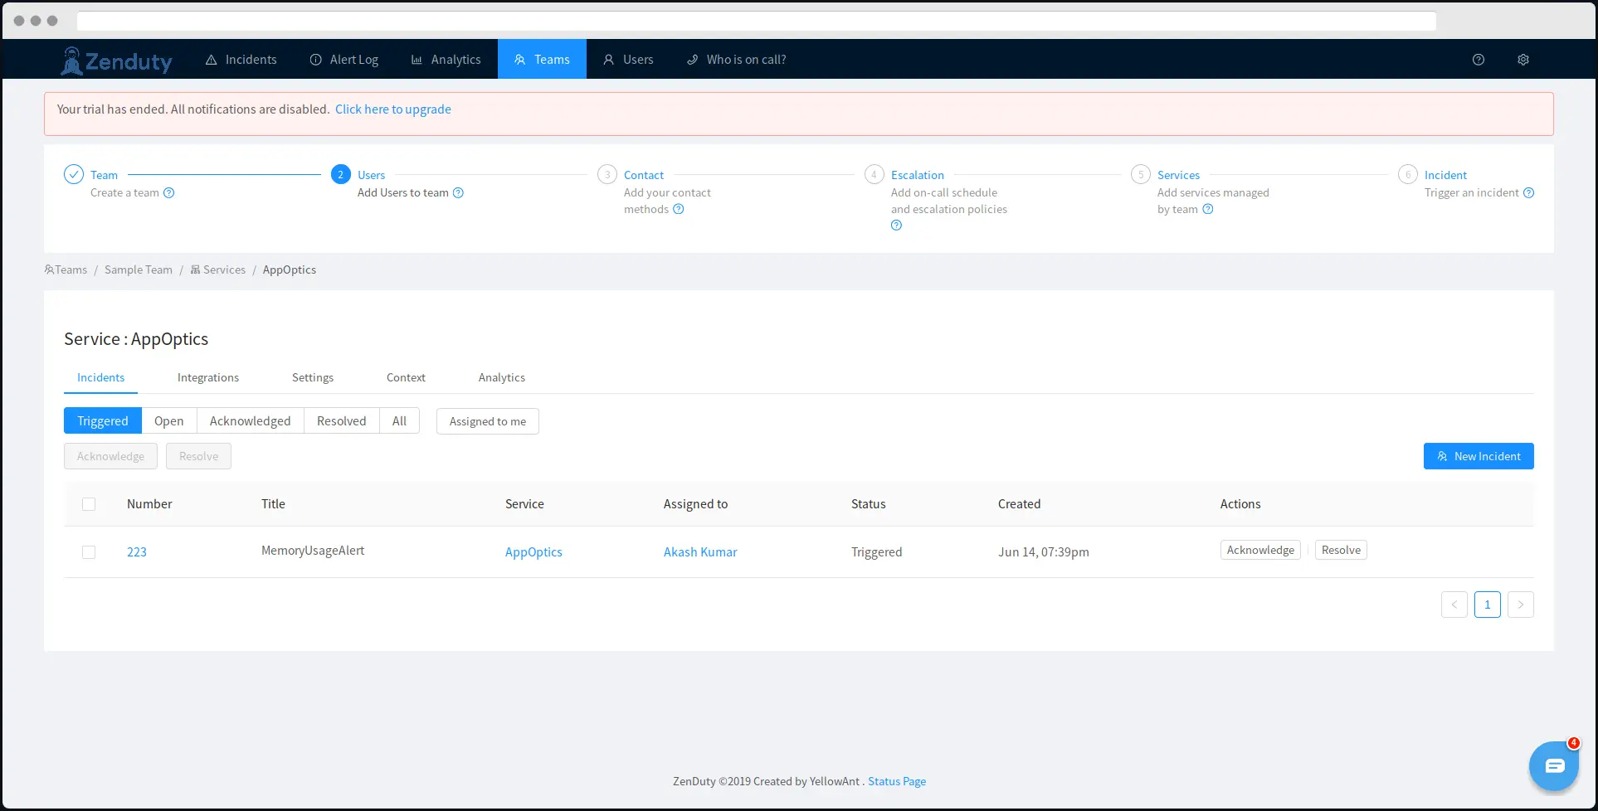
Task: Open Alert Log in top navigation
Action: 344,60
